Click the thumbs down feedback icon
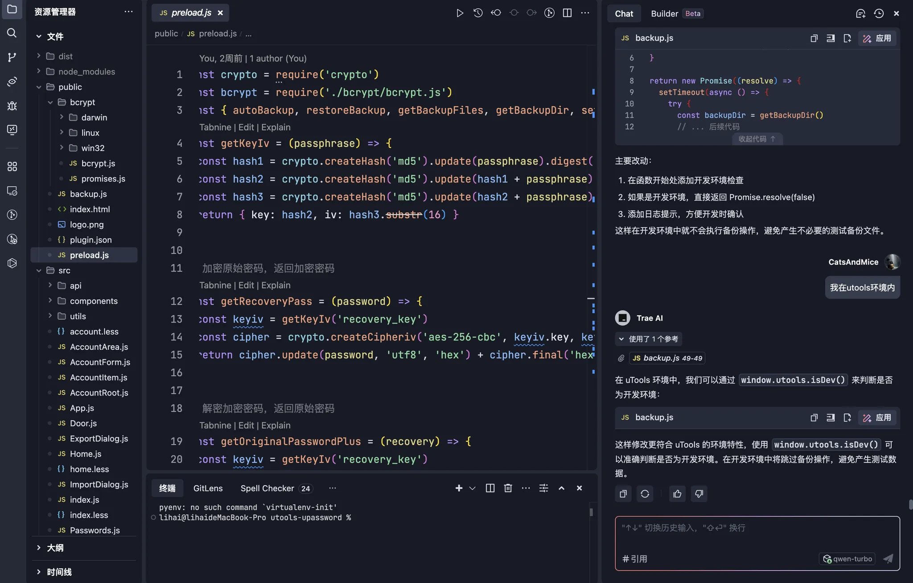The width and height of the screenshot is (913, 583). coord(699,494)
